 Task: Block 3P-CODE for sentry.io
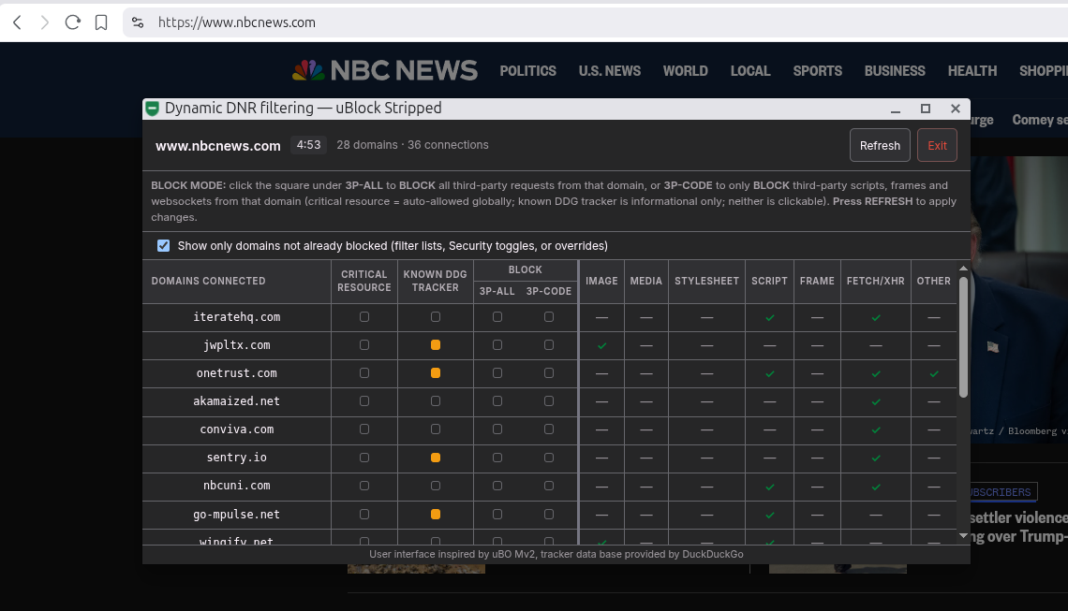click(x=549, y=458)
